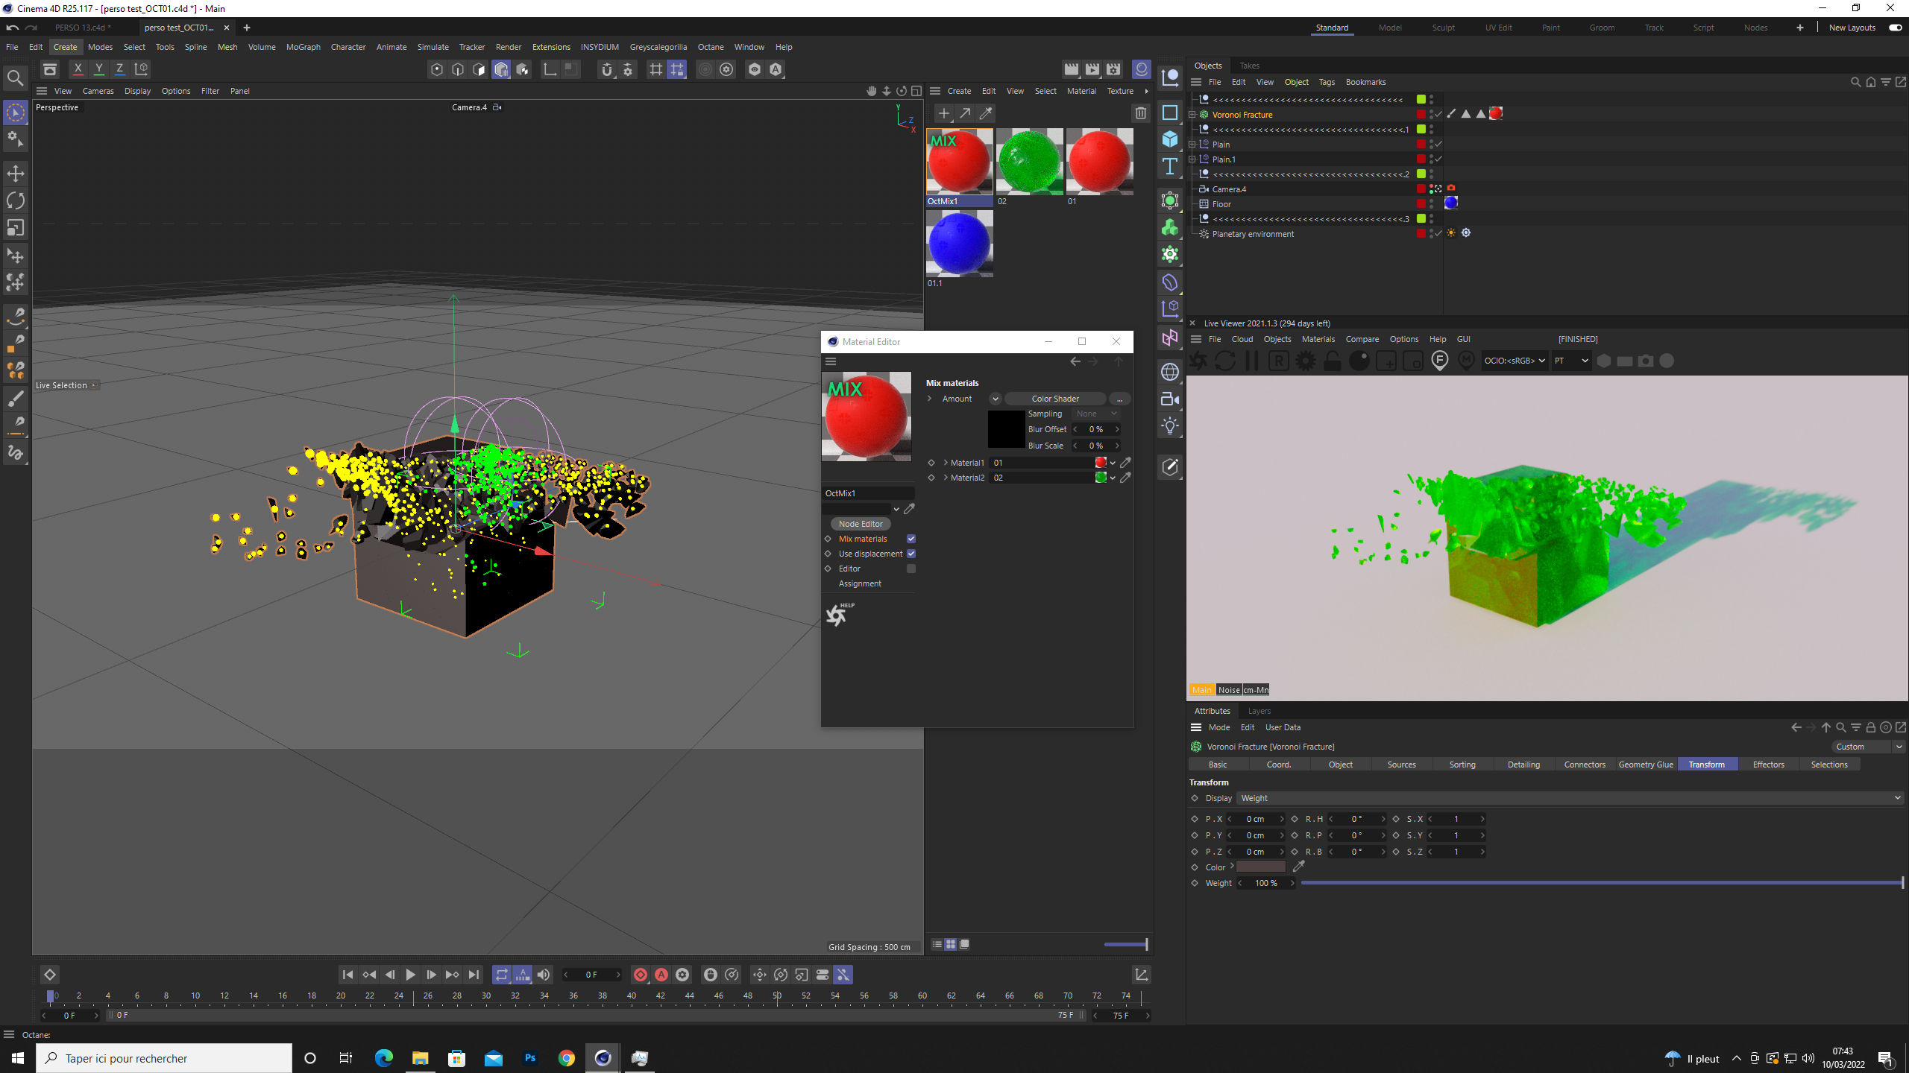Switch to the Effectors tab
1909x1073 pixels.
[1768, 765]
